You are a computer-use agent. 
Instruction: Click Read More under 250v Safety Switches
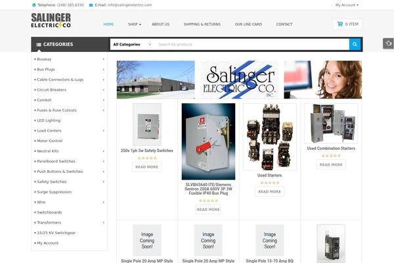[147, 167]
